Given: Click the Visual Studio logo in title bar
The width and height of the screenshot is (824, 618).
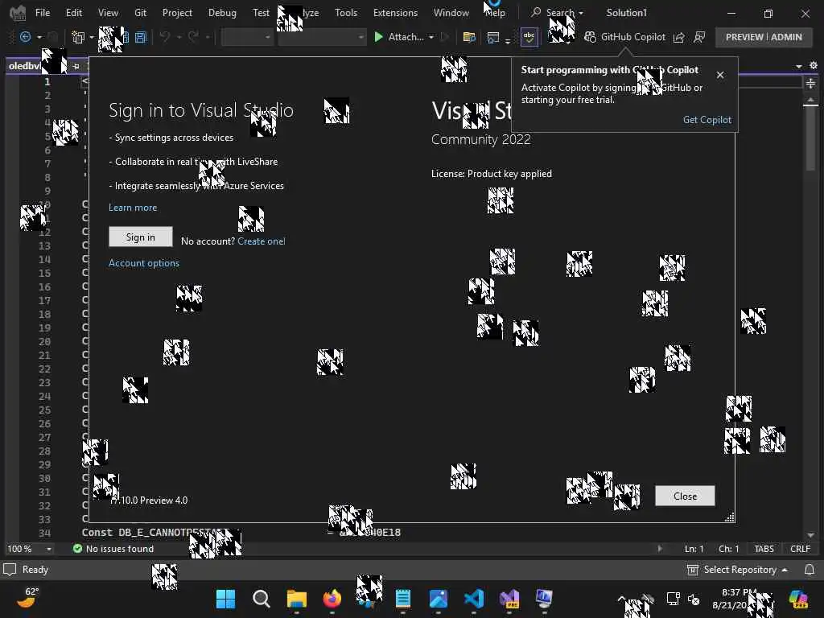Looking at the screenshot, I should click(18, 13).
